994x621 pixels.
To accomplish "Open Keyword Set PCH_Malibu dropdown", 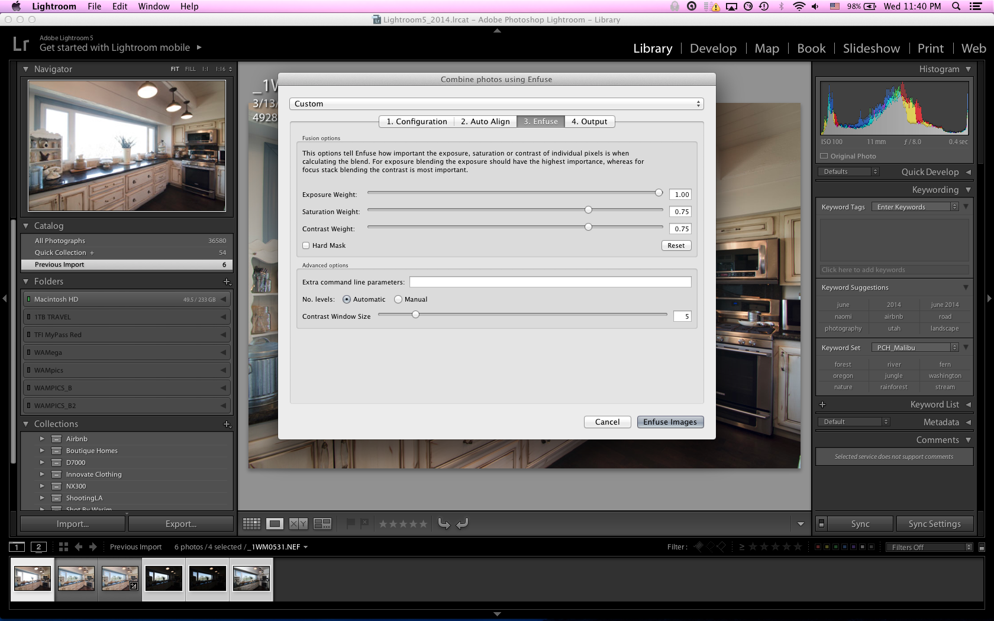I will click(x=915, y=348).
